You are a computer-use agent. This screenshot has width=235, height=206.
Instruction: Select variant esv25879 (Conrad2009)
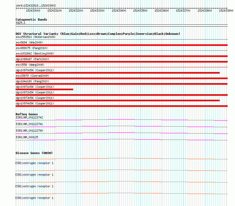[x=32, y=76]
